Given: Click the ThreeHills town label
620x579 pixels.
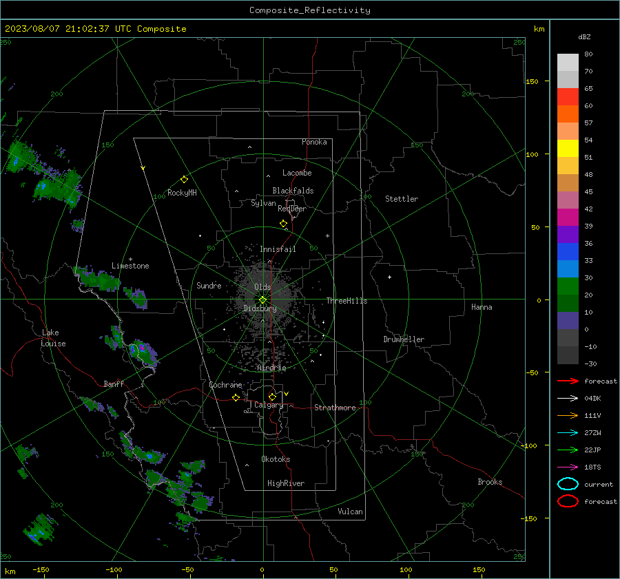Looking at the screenshot, I should (x=347, y=301).
